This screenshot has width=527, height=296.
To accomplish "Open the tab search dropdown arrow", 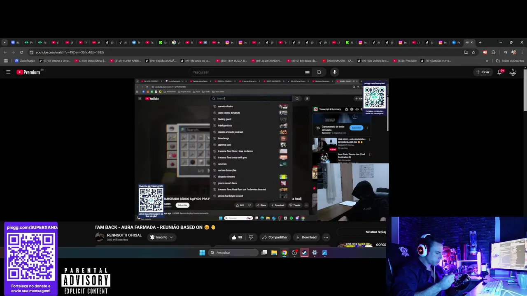I will coord(4,42).
